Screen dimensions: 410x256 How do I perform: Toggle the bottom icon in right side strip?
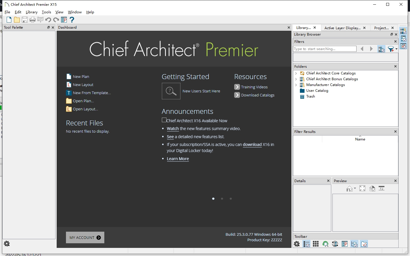pos(403,46)
